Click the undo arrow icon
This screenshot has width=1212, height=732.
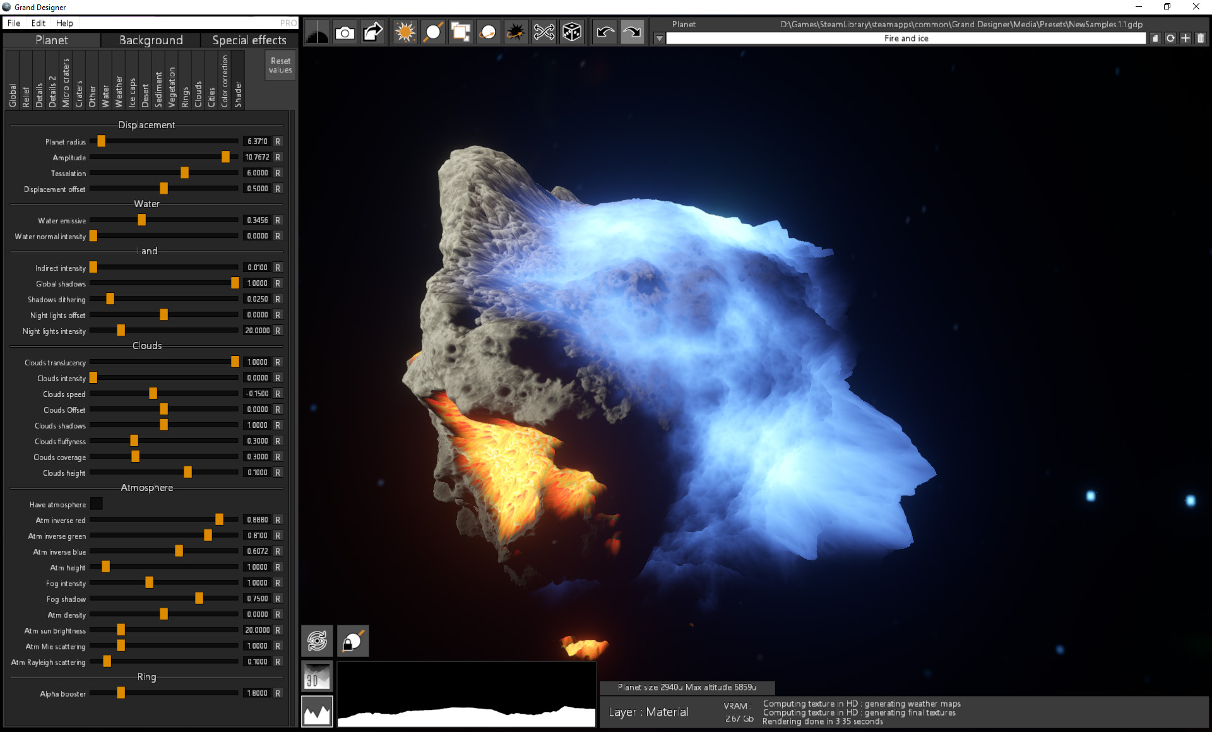click(x=603, y=32)
